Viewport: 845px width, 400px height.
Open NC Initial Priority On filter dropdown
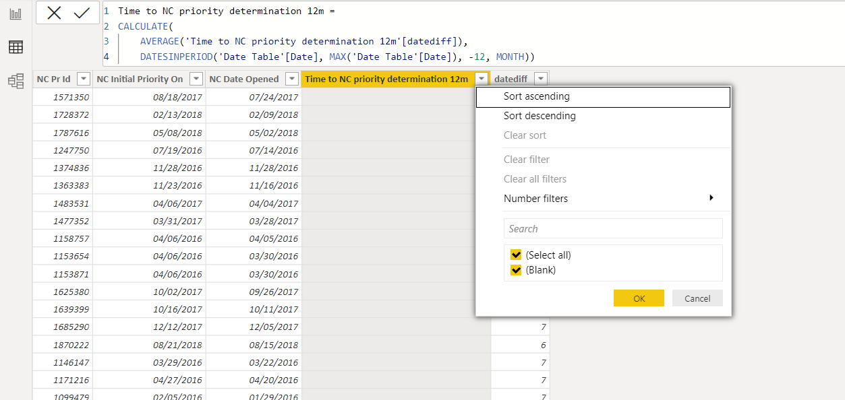tap(196, 79)
